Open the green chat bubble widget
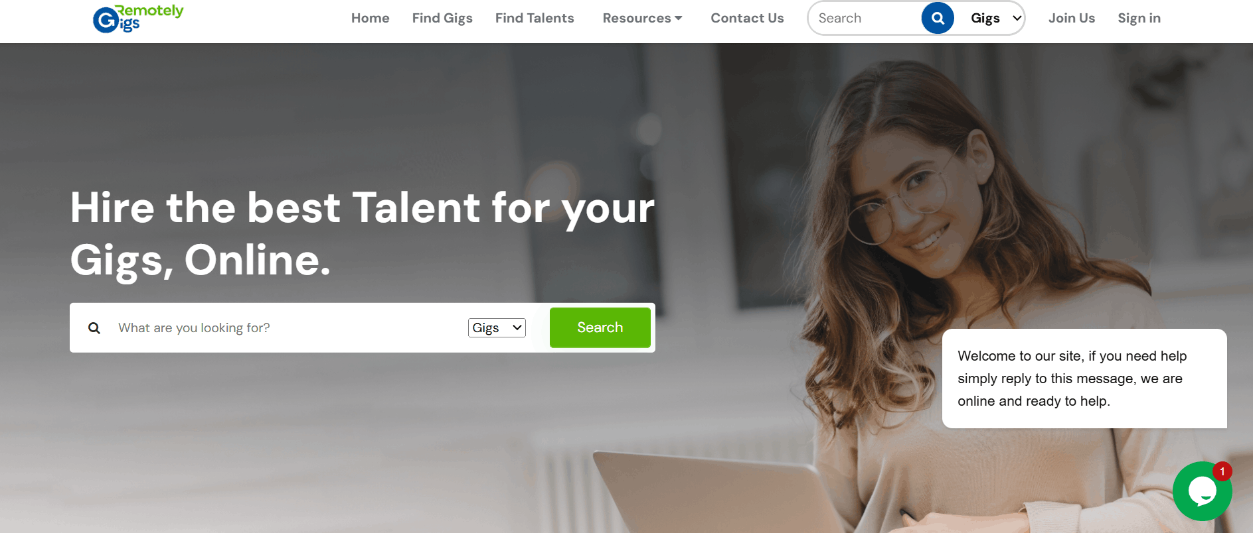The height and width of the screenshot is (533, 1253). (1202, 491)
